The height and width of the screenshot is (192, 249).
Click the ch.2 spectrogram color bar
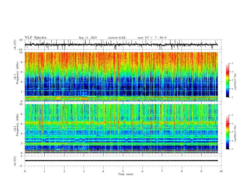click(227, 132)
